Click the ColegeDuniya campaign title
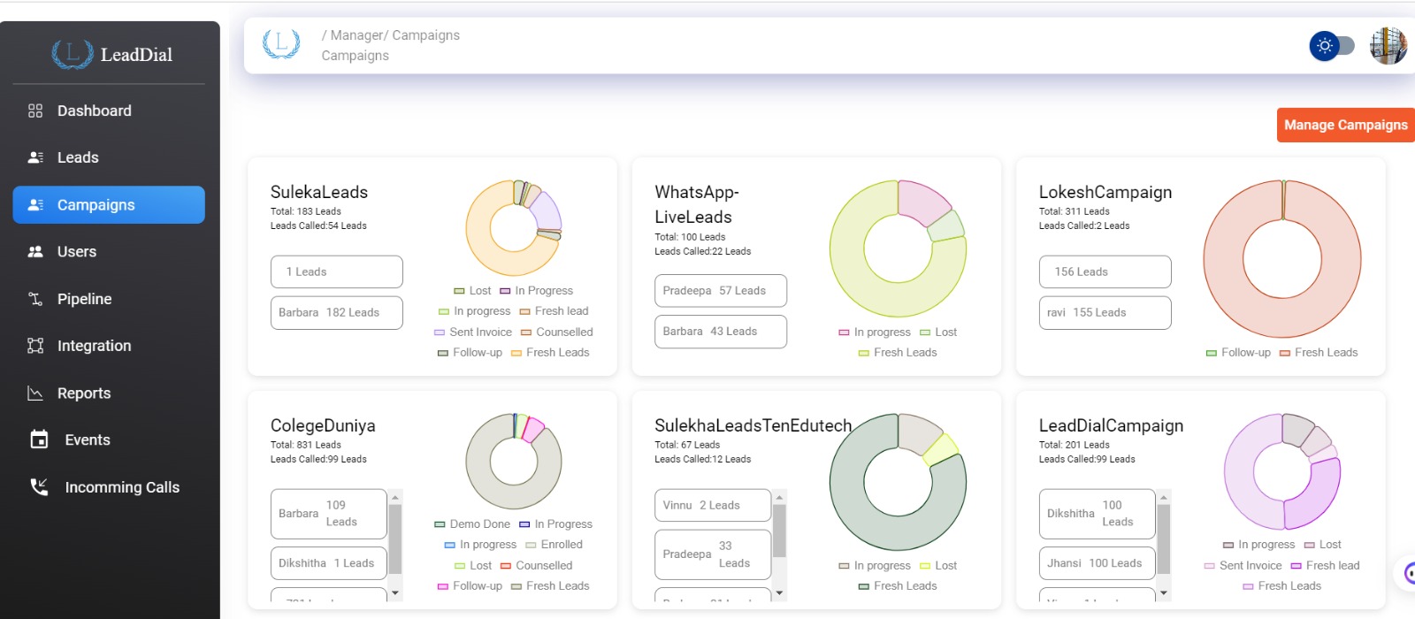1415x619 pixels. pyautogui.click(x=323, y=425)
